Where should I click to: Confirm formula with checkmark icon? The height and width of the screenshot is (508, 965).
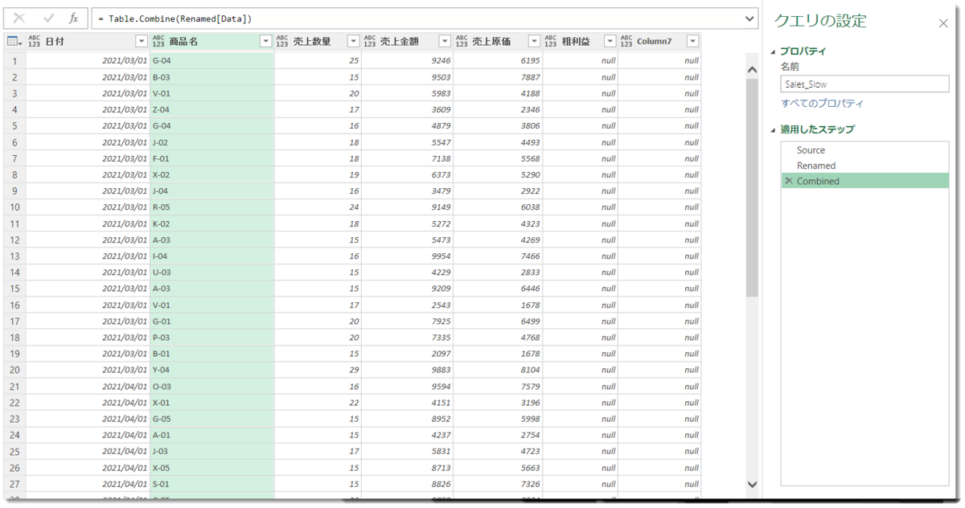(x=48, y=18)
